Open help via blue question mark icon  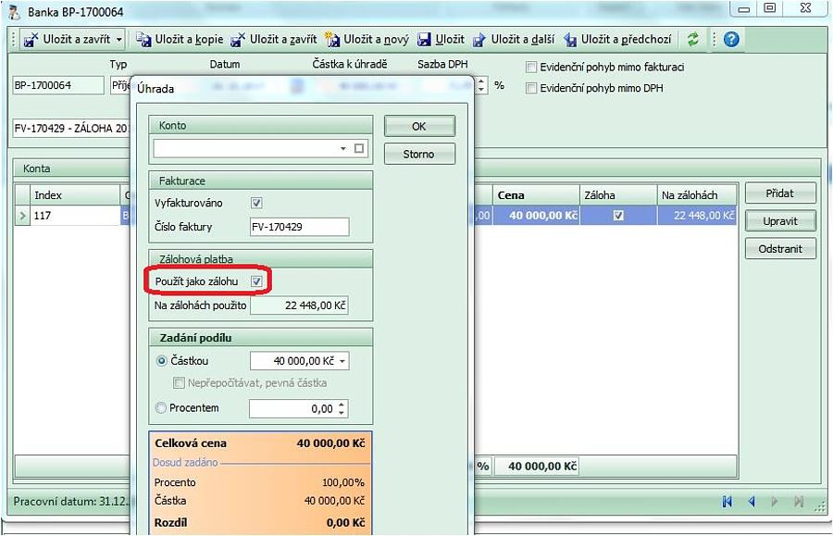tap(731, 40)
